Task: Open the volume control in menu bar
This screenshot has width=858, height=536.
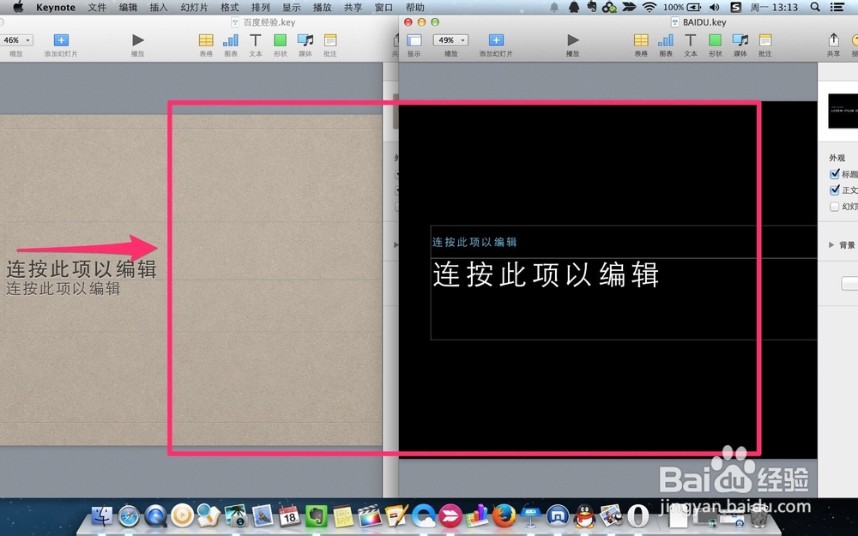Action: [x=714, y=7]
